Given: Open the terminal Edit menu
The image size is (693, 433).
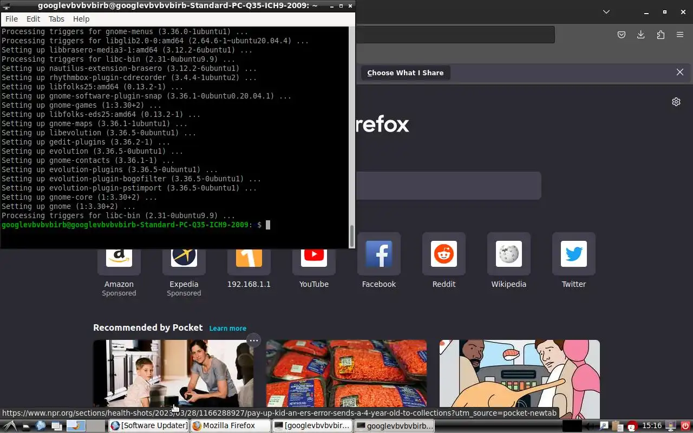Looking at the screenshot, I should pyautogui.click(x=34, y=19).
